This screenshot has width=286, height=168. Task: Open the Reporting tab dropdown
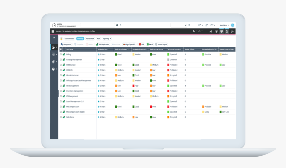[107, 39]
